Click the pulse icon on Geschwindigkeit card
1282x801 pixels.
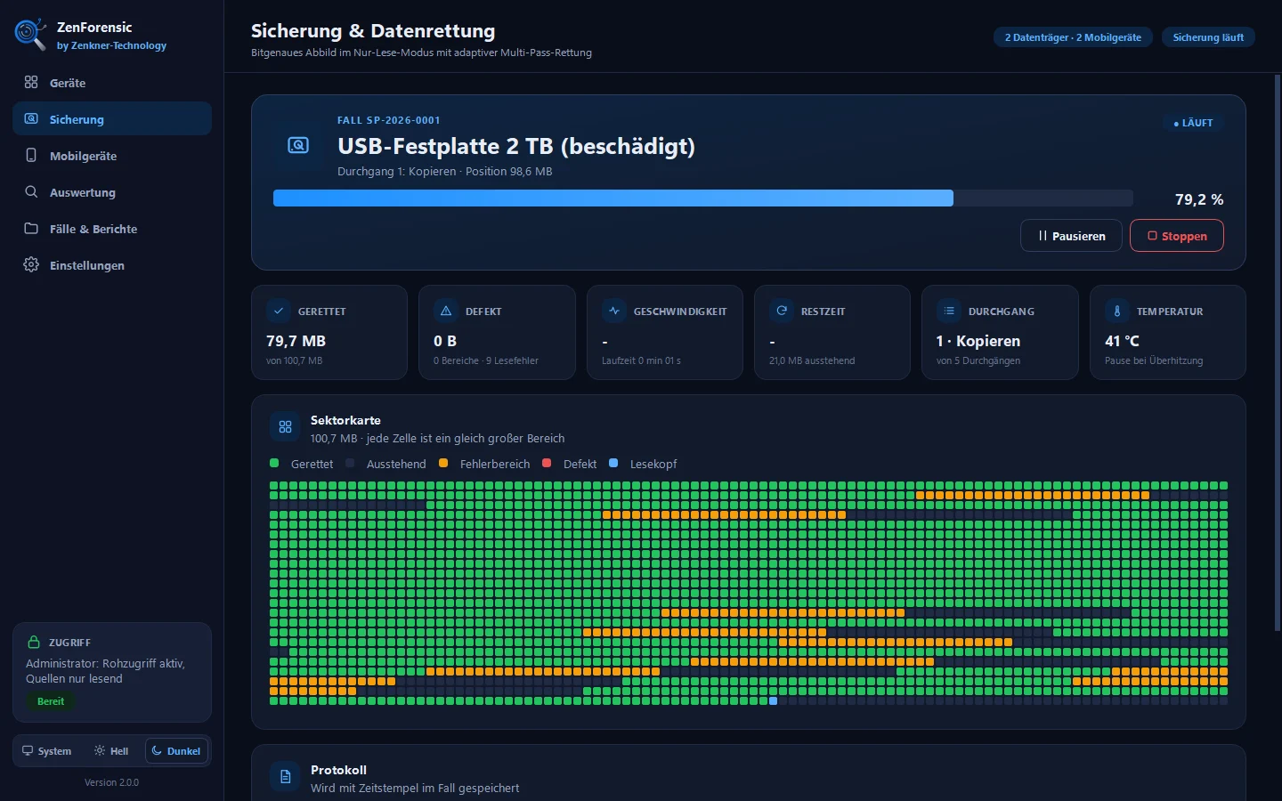pos(614,311)
